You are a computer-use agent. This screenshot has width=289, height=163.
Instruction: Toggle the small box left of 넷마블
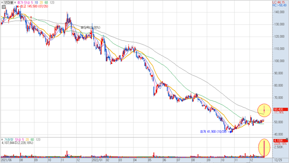point(2,3)
